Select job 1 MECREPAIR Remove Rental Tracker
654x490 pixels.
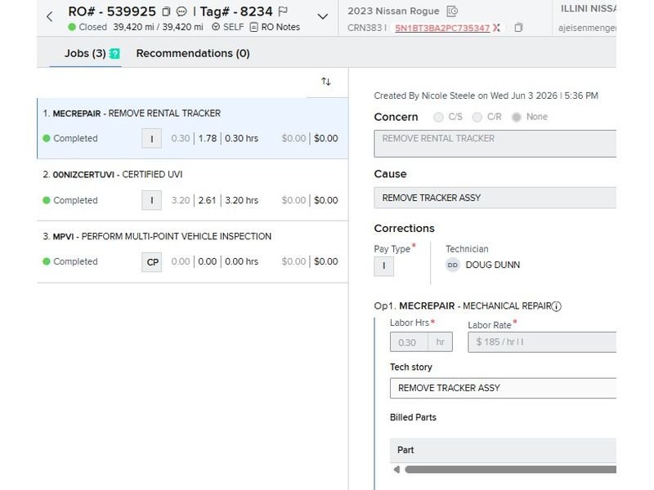pyautogui.click(x=193, y=128)
